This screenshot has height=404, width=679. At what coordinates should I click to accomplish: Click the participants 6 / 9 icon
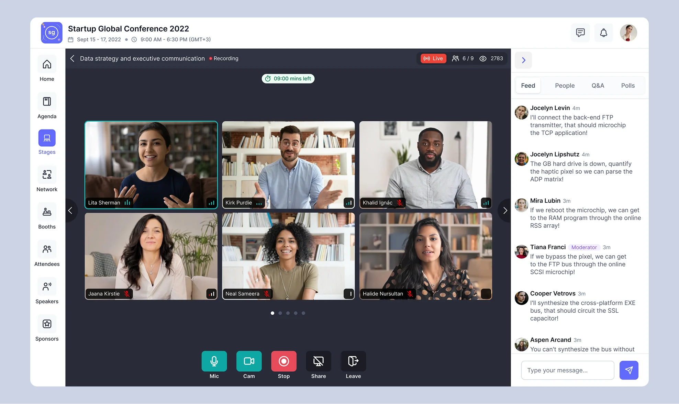point(455,58)
